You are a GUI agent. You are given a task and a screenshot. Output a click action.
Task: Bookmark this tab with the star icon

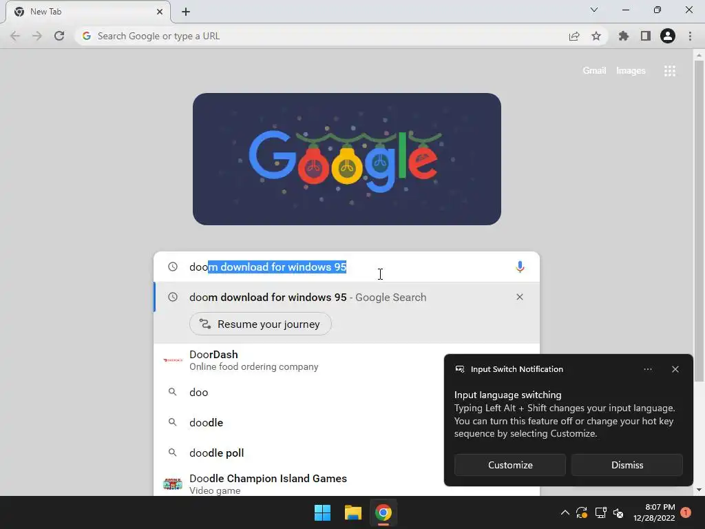tap(596, 36)
